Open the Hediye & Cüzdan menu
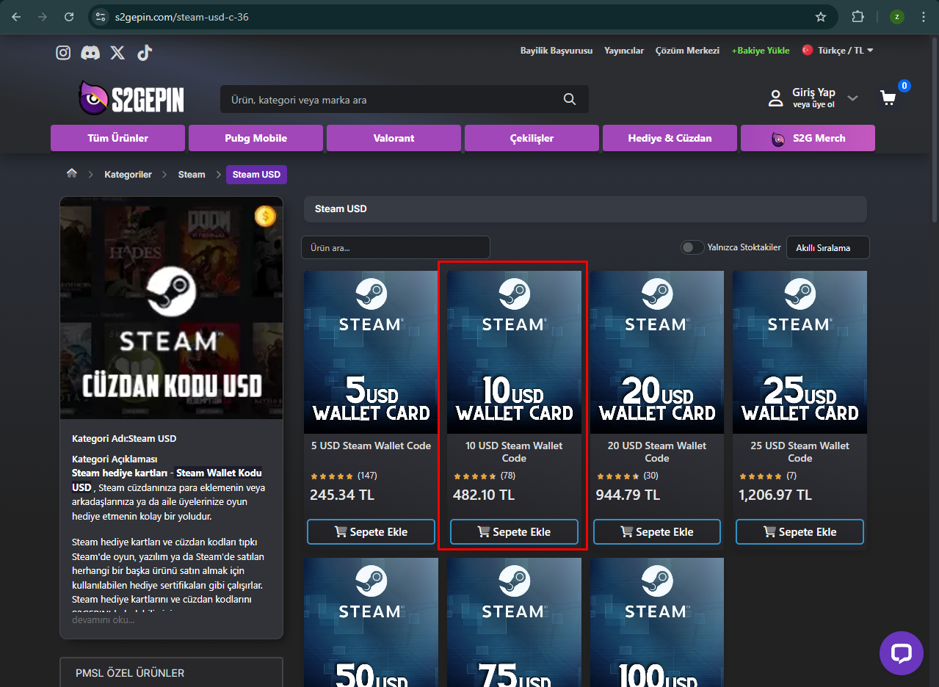This screenshot has width=939, height=687. (670, 138)
